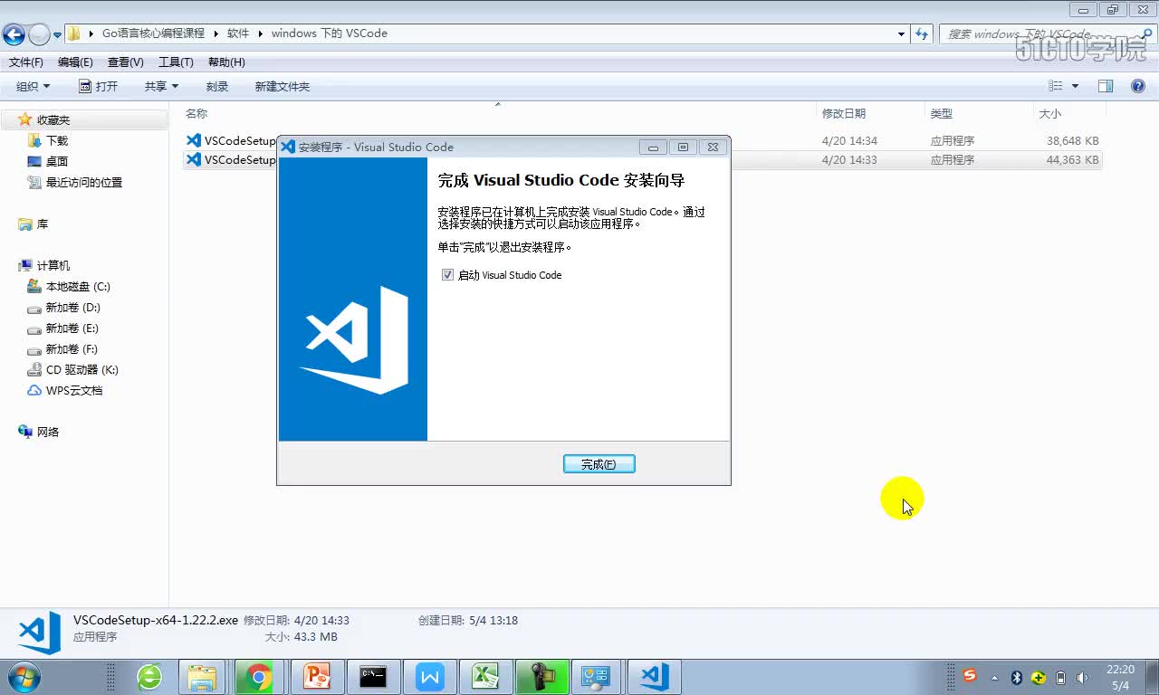The height and width of the screenshot is (695, 1159).
Task: Open green browser icon in taskbar
Action: tap(149, 677)
